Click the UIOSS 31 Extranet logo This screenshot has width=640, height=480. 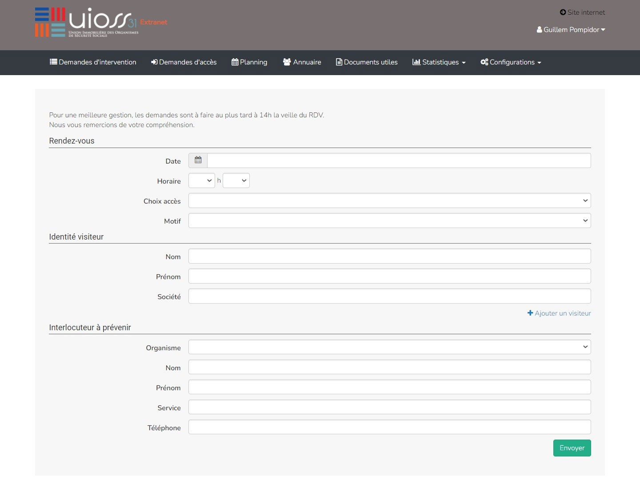tap(101, 22)
